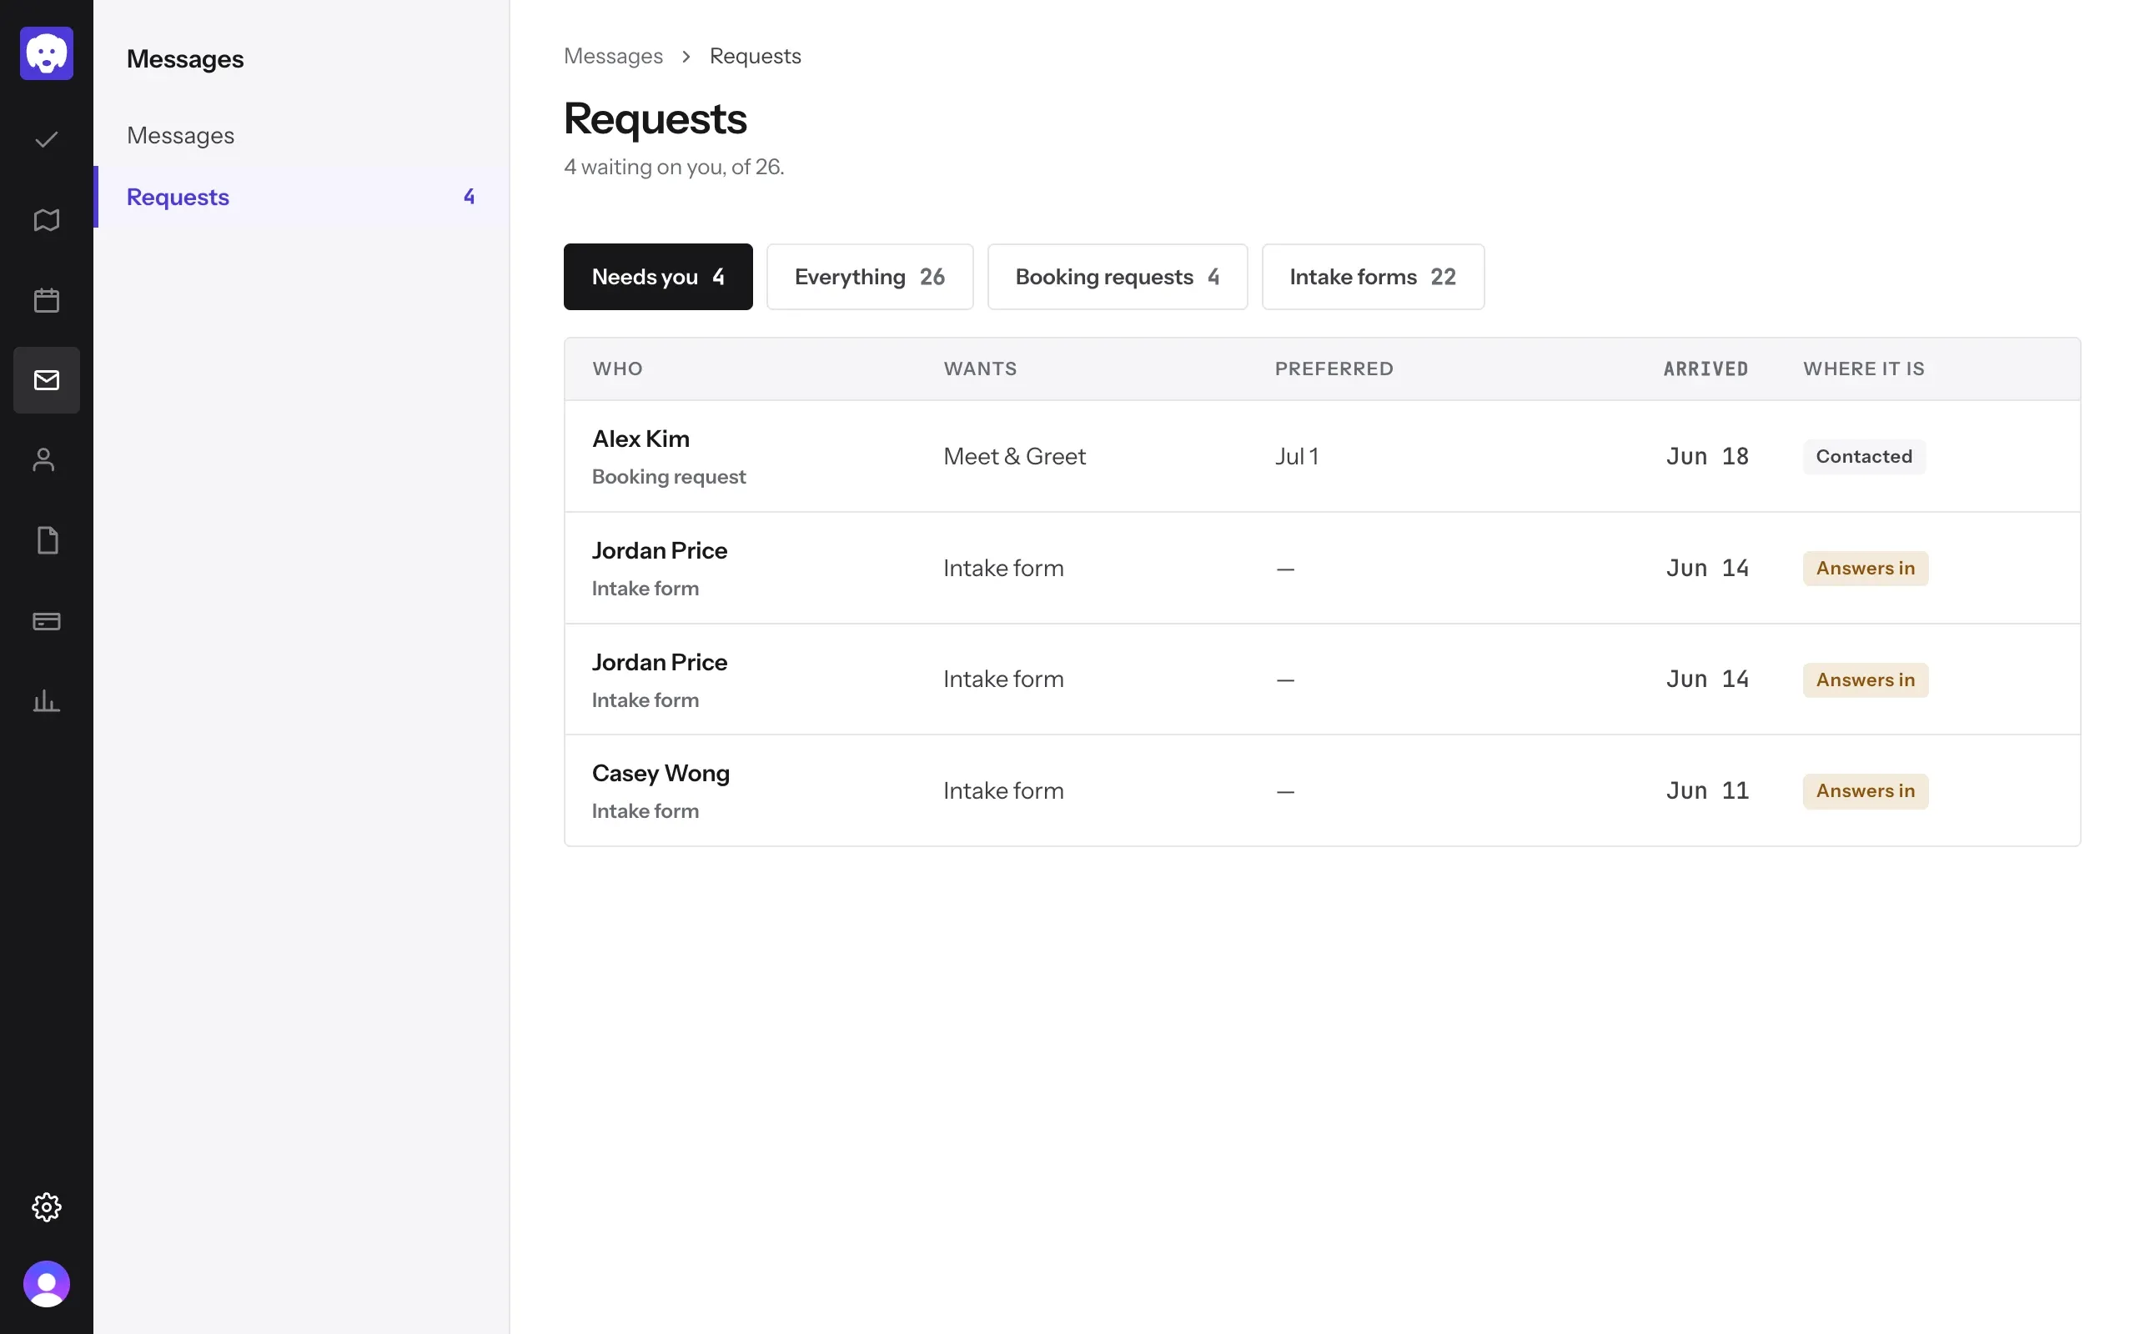
Task: Go to Messages in the breadcrumb
Action: (x=613, y=56)
